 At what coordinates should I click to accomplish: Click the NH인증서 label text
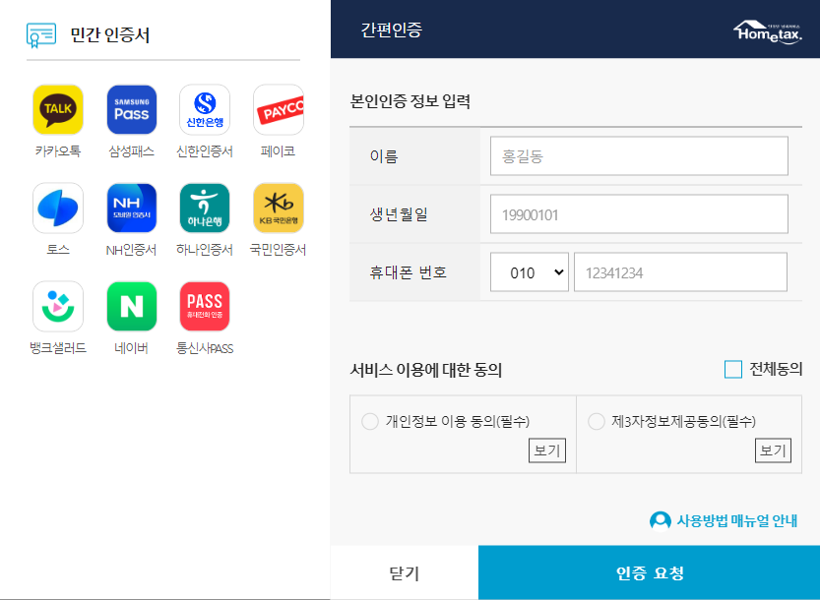(131, 249)
